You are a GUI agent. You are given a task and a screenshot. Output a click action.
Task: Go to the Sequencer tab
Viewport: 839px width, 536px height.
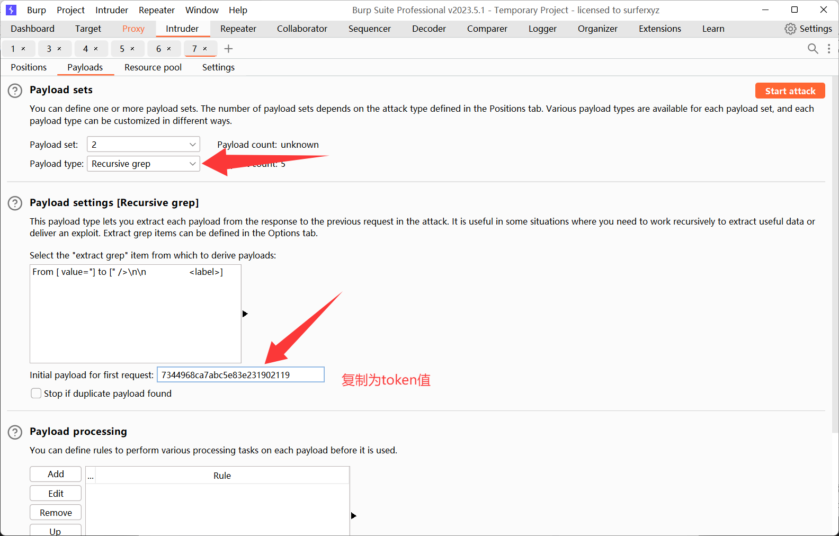[x=370, y=29]
